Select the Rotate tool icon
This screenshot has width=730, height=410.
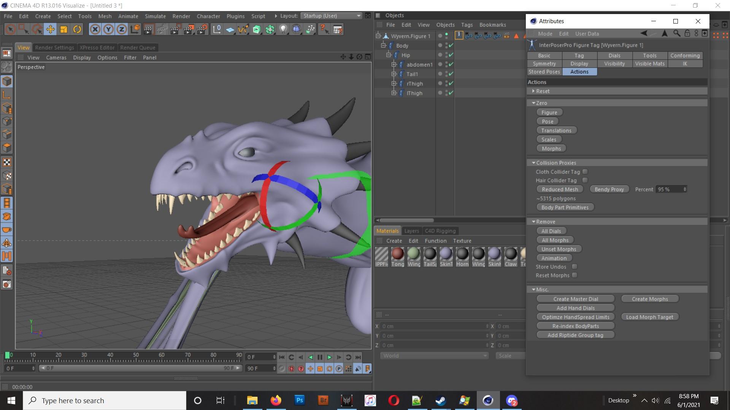[77, 29]
